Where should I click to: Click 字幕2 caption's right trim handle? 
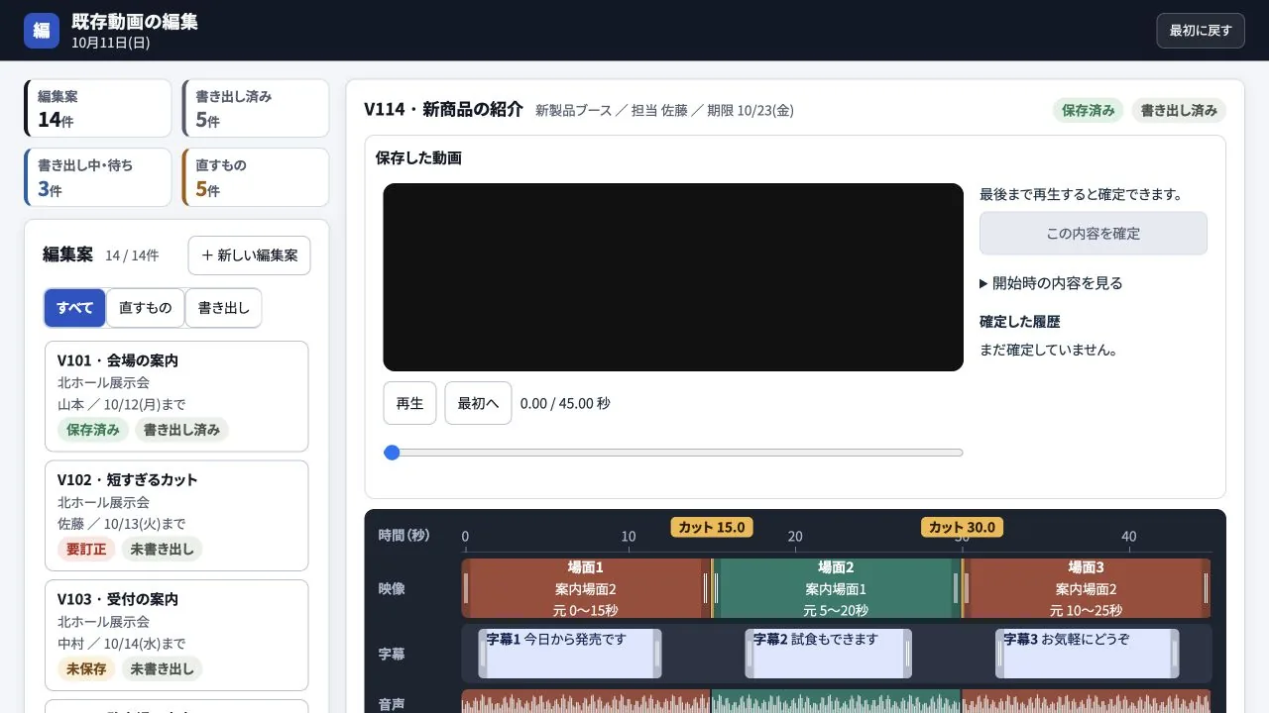click(x=907, y=654)
